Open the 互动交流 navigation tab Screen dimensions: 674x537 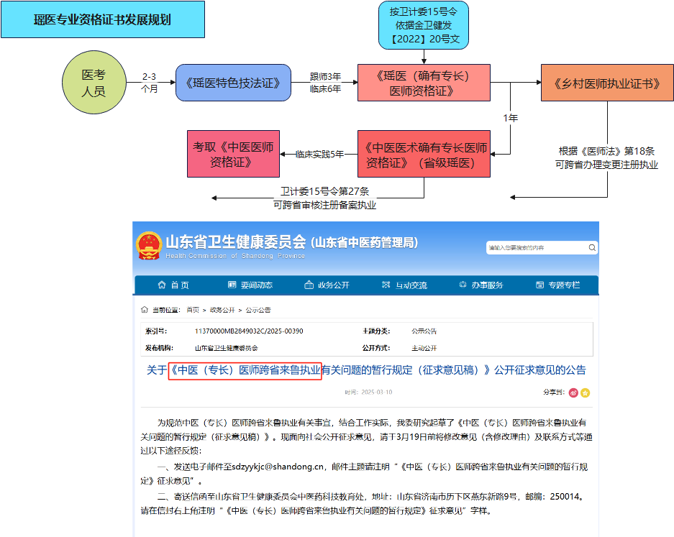404,285
